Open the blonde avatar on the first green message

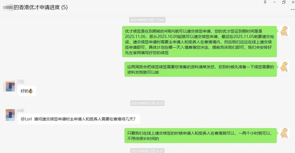(x=284, y=31)
